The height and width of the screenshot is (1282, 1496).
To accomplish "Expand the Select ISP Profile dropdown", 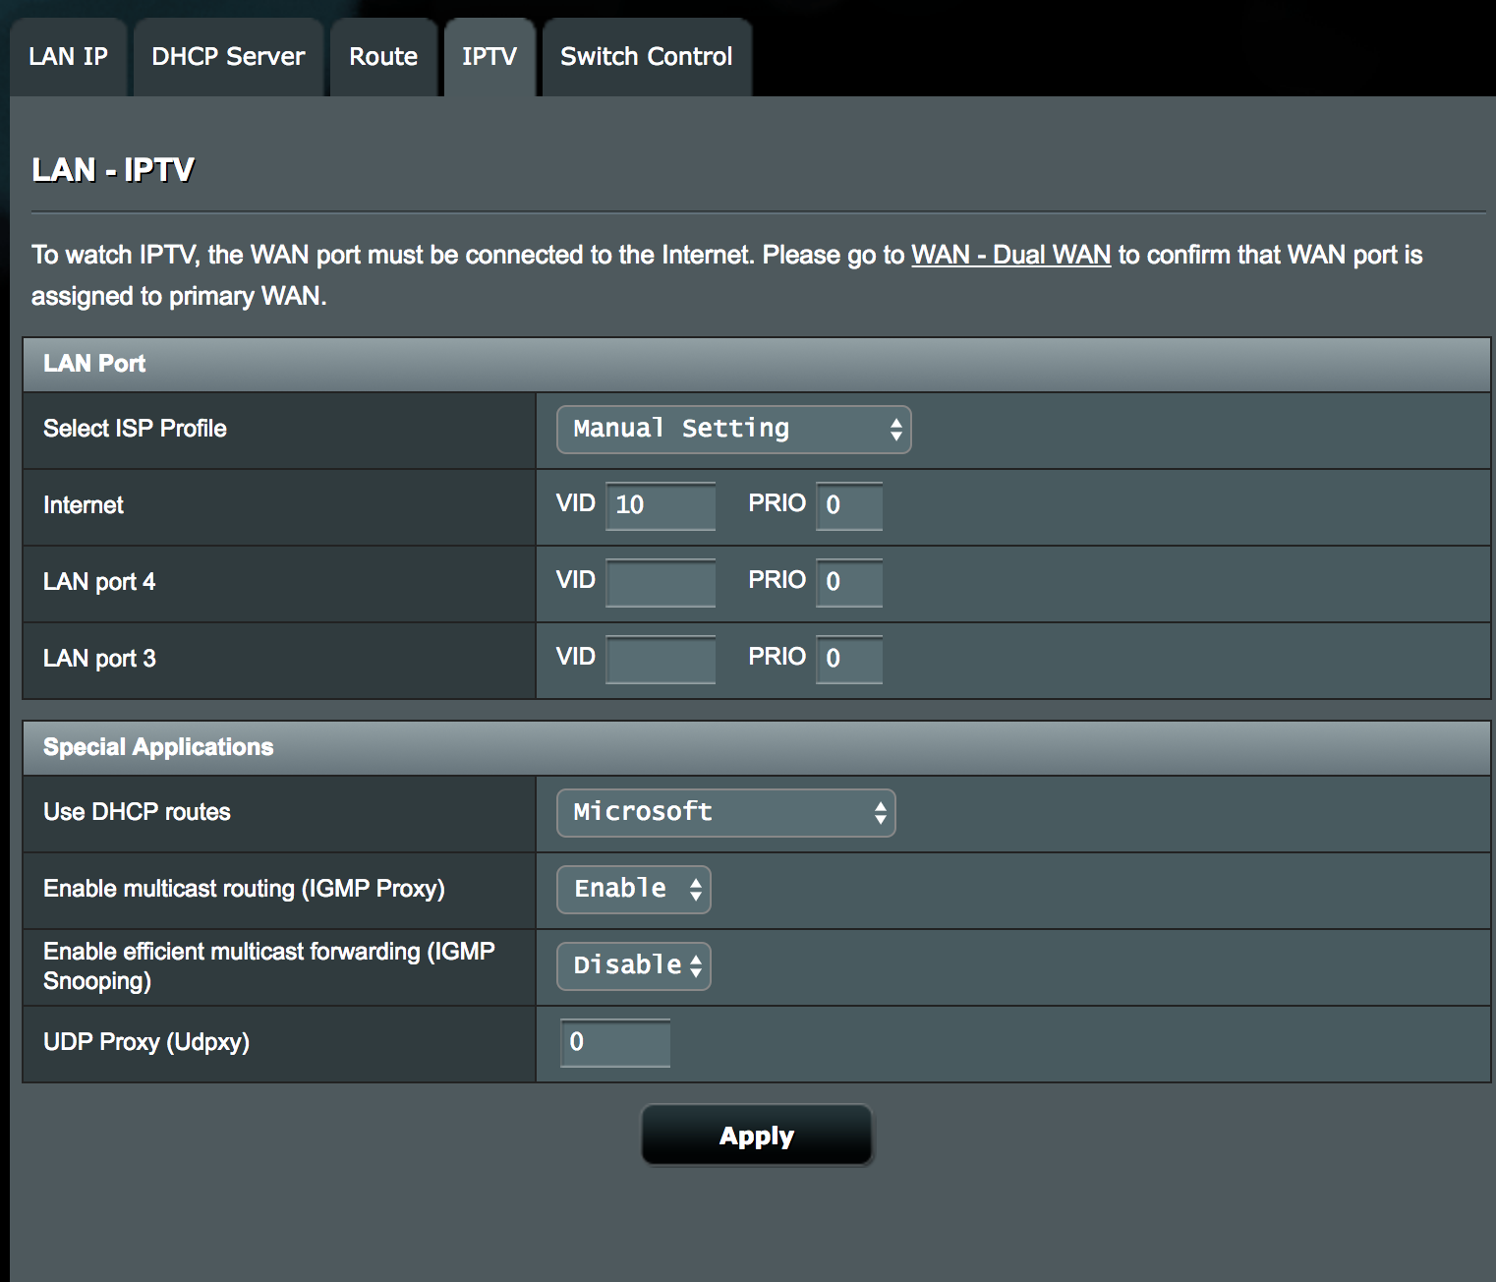I will pyautogui.click(x=733, y=430).
